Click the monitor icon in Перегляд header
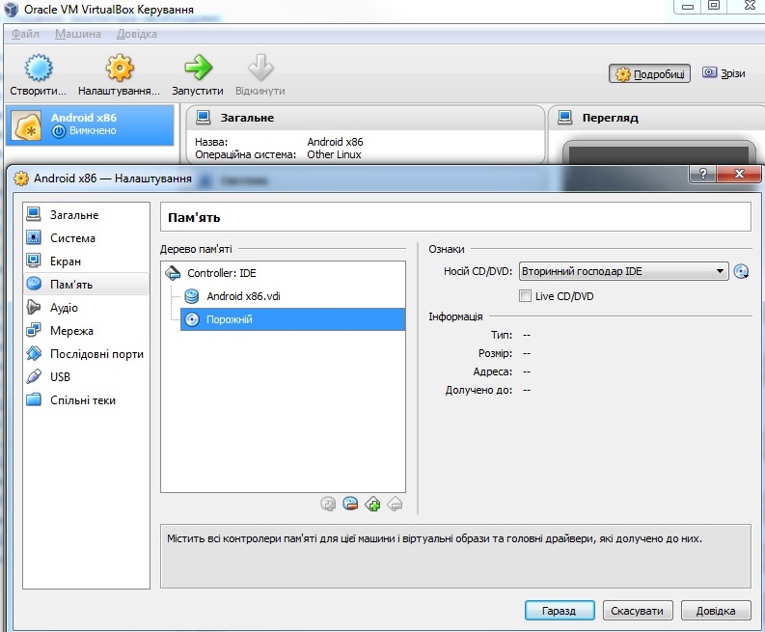 (564, 117)
